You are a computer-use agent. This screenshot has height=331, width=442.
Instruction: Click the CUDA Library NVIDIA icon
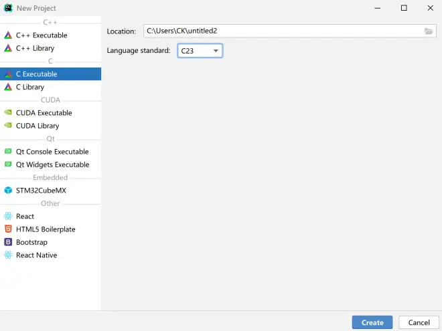[8, 125]
